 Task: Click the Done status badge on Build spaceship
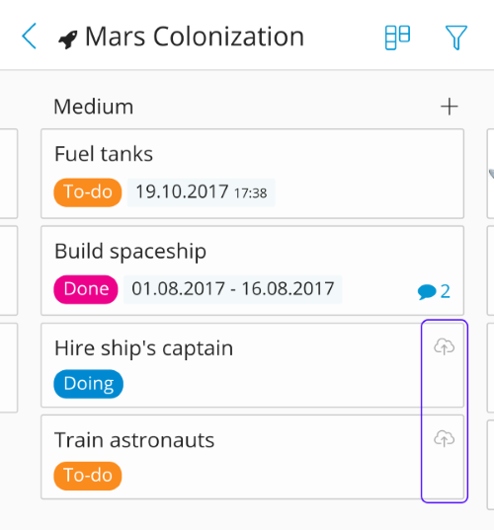pos(86,289)
